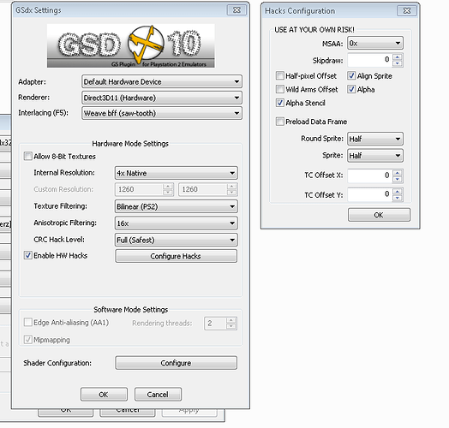Expand Anisotropic Filtering 16x dropdown
Viewport: 449px width, 428px height.
177,223
